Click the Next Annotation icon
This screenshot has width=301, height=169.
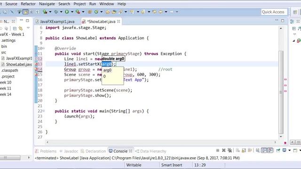pos(132,12)
